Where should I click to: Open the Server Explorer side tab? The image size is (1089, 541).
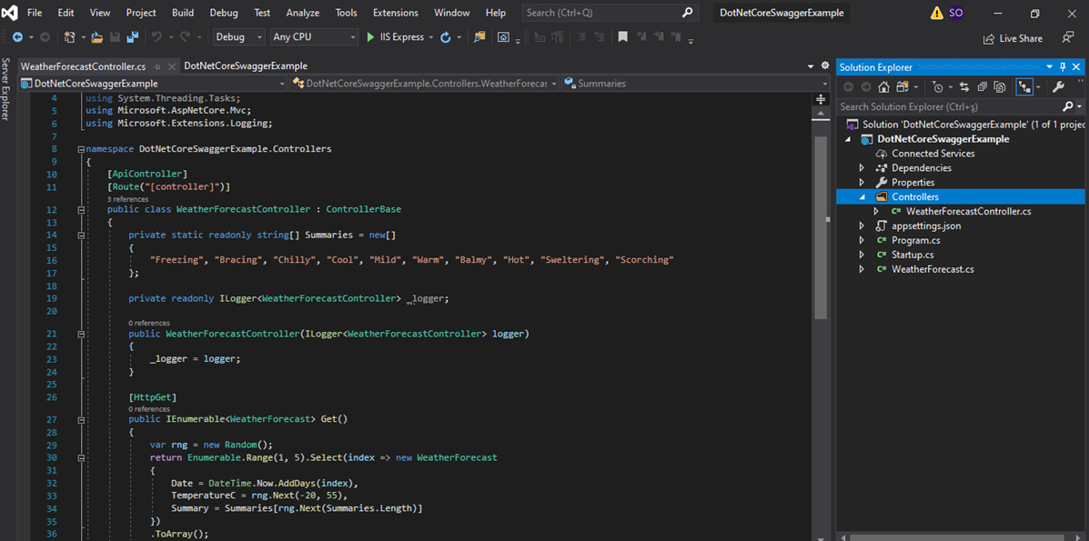click(5, 90)
